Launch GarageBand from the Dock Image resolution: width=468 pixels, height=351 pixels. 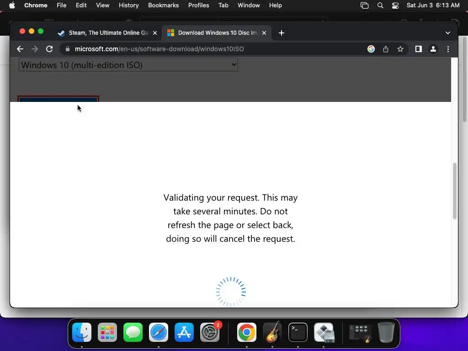(272, 332)
